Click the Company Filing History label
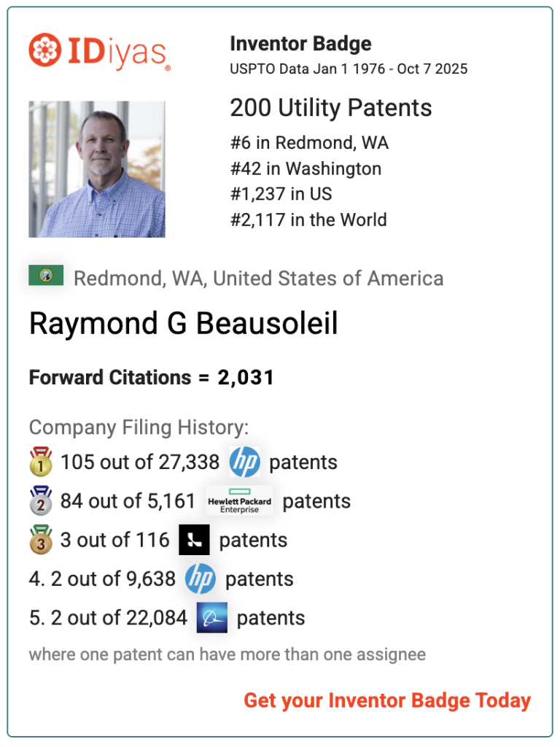560x747 pixels. 139,427
